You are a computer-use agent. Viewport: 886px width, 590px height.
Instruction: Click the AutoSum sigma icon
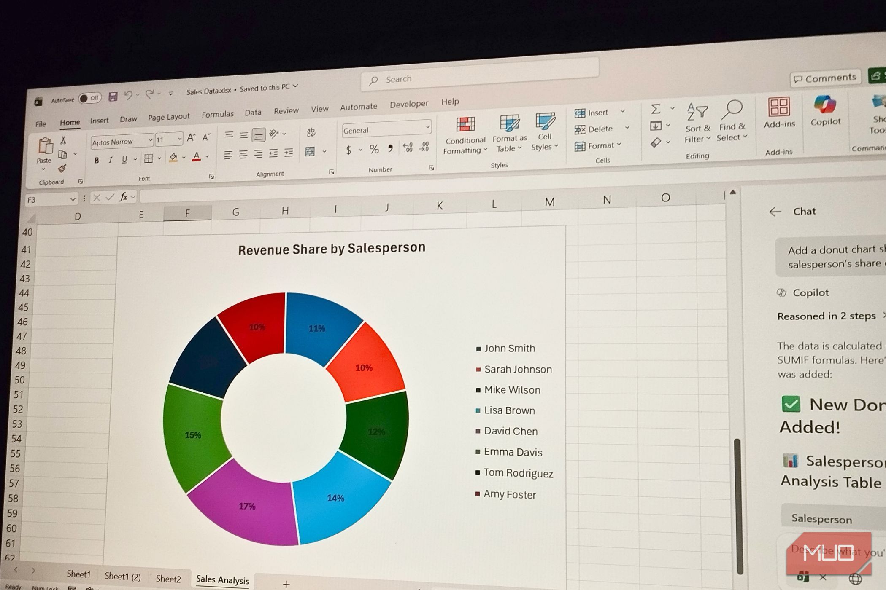coord(655,109)
